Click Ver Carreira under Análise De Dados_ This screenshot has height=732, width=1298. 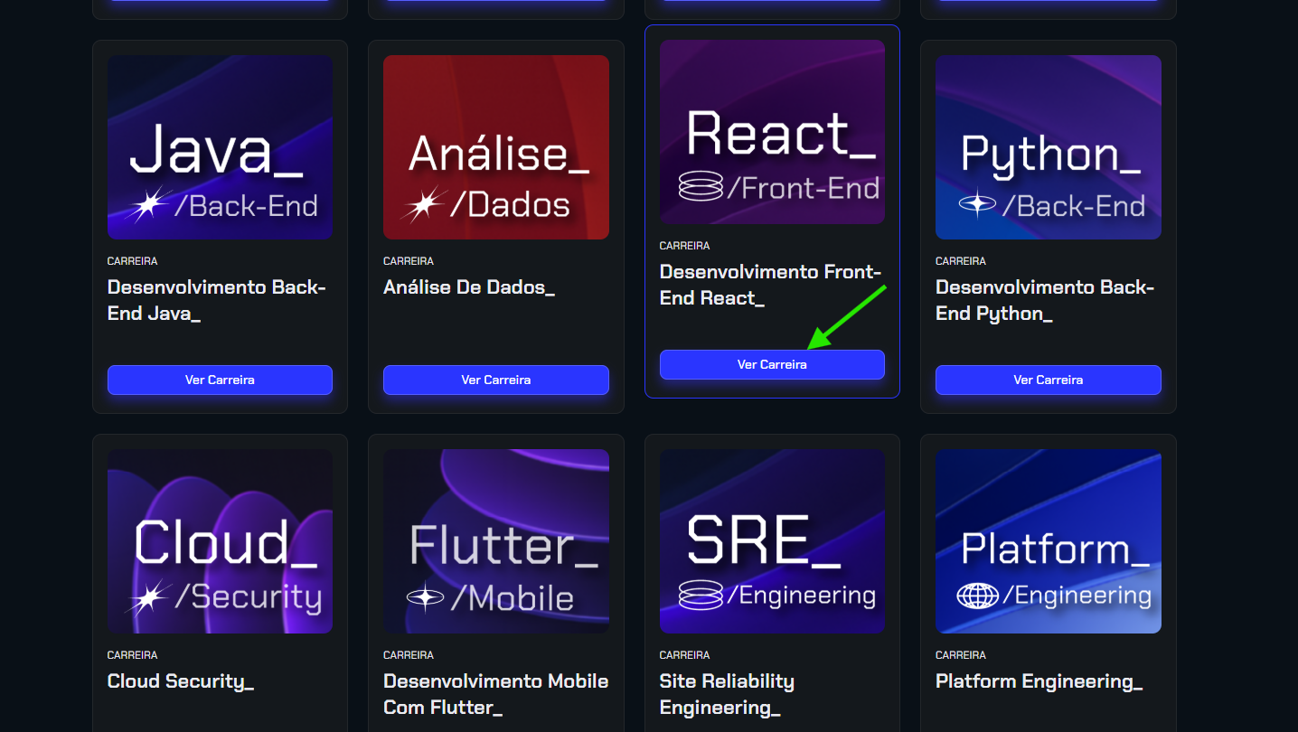click(x=496, y=380)
